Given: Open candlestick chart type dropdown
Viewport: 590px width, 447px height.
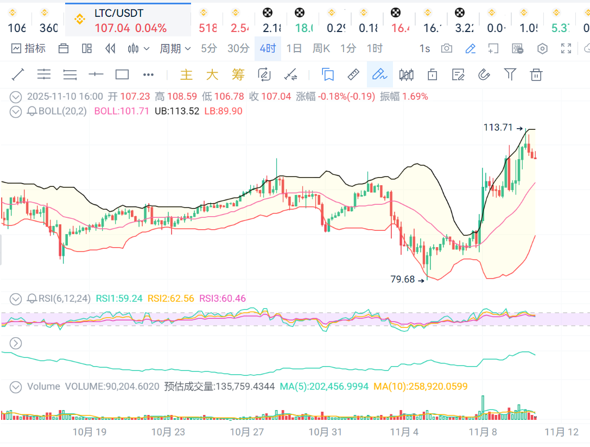Looking at the screenshot, I should (138, 48).
